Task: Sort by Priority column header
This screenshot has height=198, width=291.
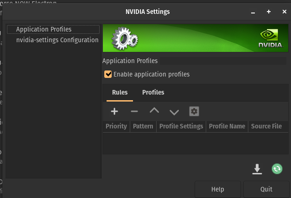Action: click(116, 126)
